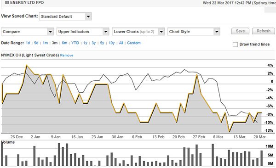The image size is (276, 168).
Task: Click the 27 Feb axis label
Action: (199, 137)
